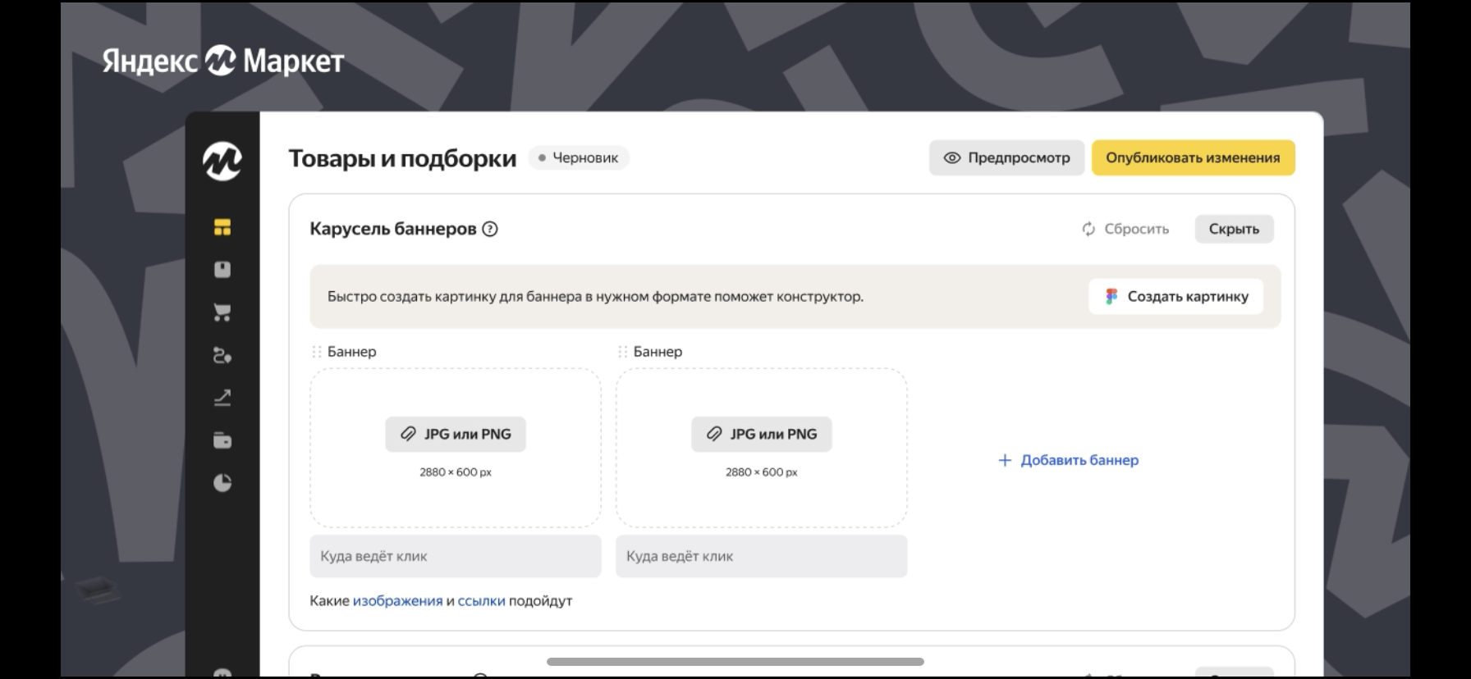Image resolution: width=1471 pixels, height=679 pixels.
Task: Reset the carousel with Сбросить
Action: coord(1125,229)
